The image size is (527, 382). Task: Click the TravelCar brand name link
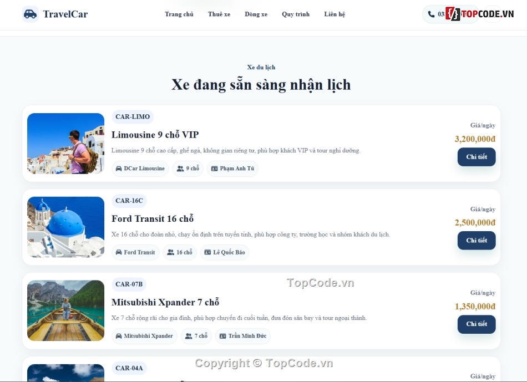coord(65,14)
